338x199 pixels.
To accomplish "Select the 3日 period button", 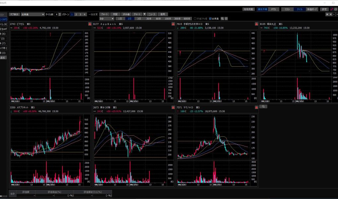I will coord(139,19).
